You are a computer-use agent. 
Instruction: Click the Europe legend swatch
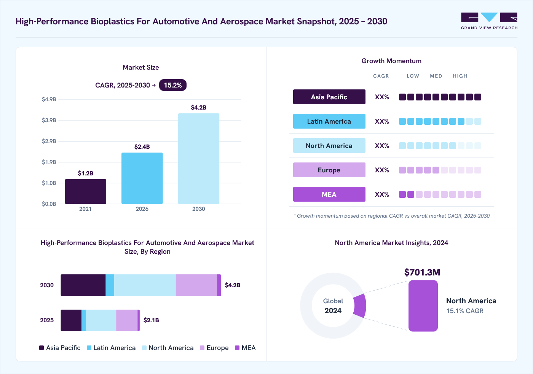[x=202, y=348]
